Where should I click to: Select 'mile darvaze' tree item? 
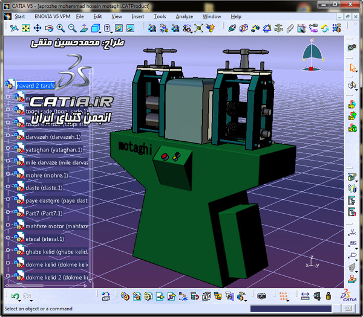coord(57,162)
